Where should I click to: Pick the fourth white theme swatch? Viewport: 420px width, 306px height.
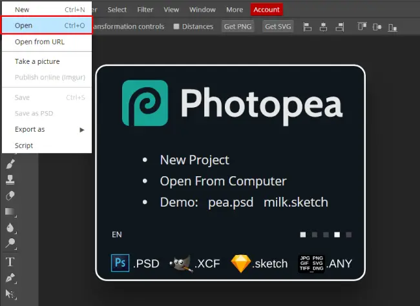pos(337,234)
